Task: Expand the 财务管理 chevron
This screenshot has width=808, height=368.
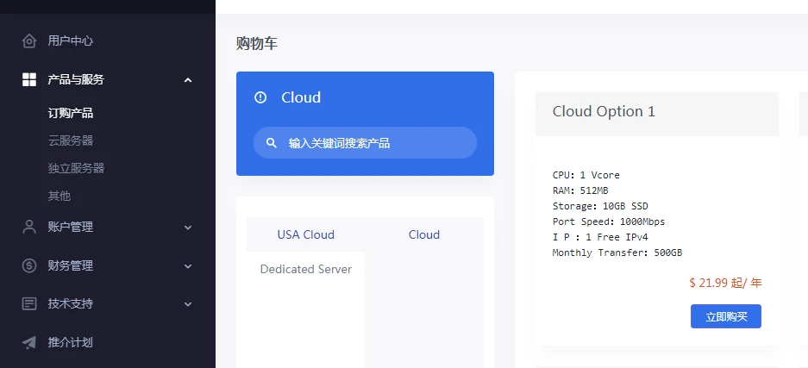Action: pos(188,266)
